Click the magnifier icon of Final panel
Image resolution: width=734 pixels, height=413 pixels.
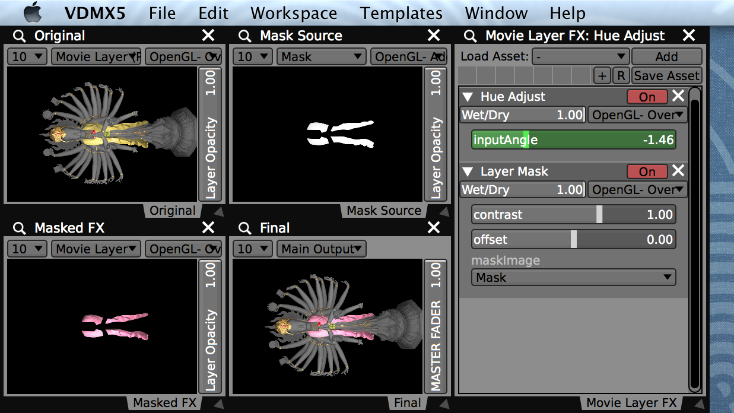(x=245, y=228)
